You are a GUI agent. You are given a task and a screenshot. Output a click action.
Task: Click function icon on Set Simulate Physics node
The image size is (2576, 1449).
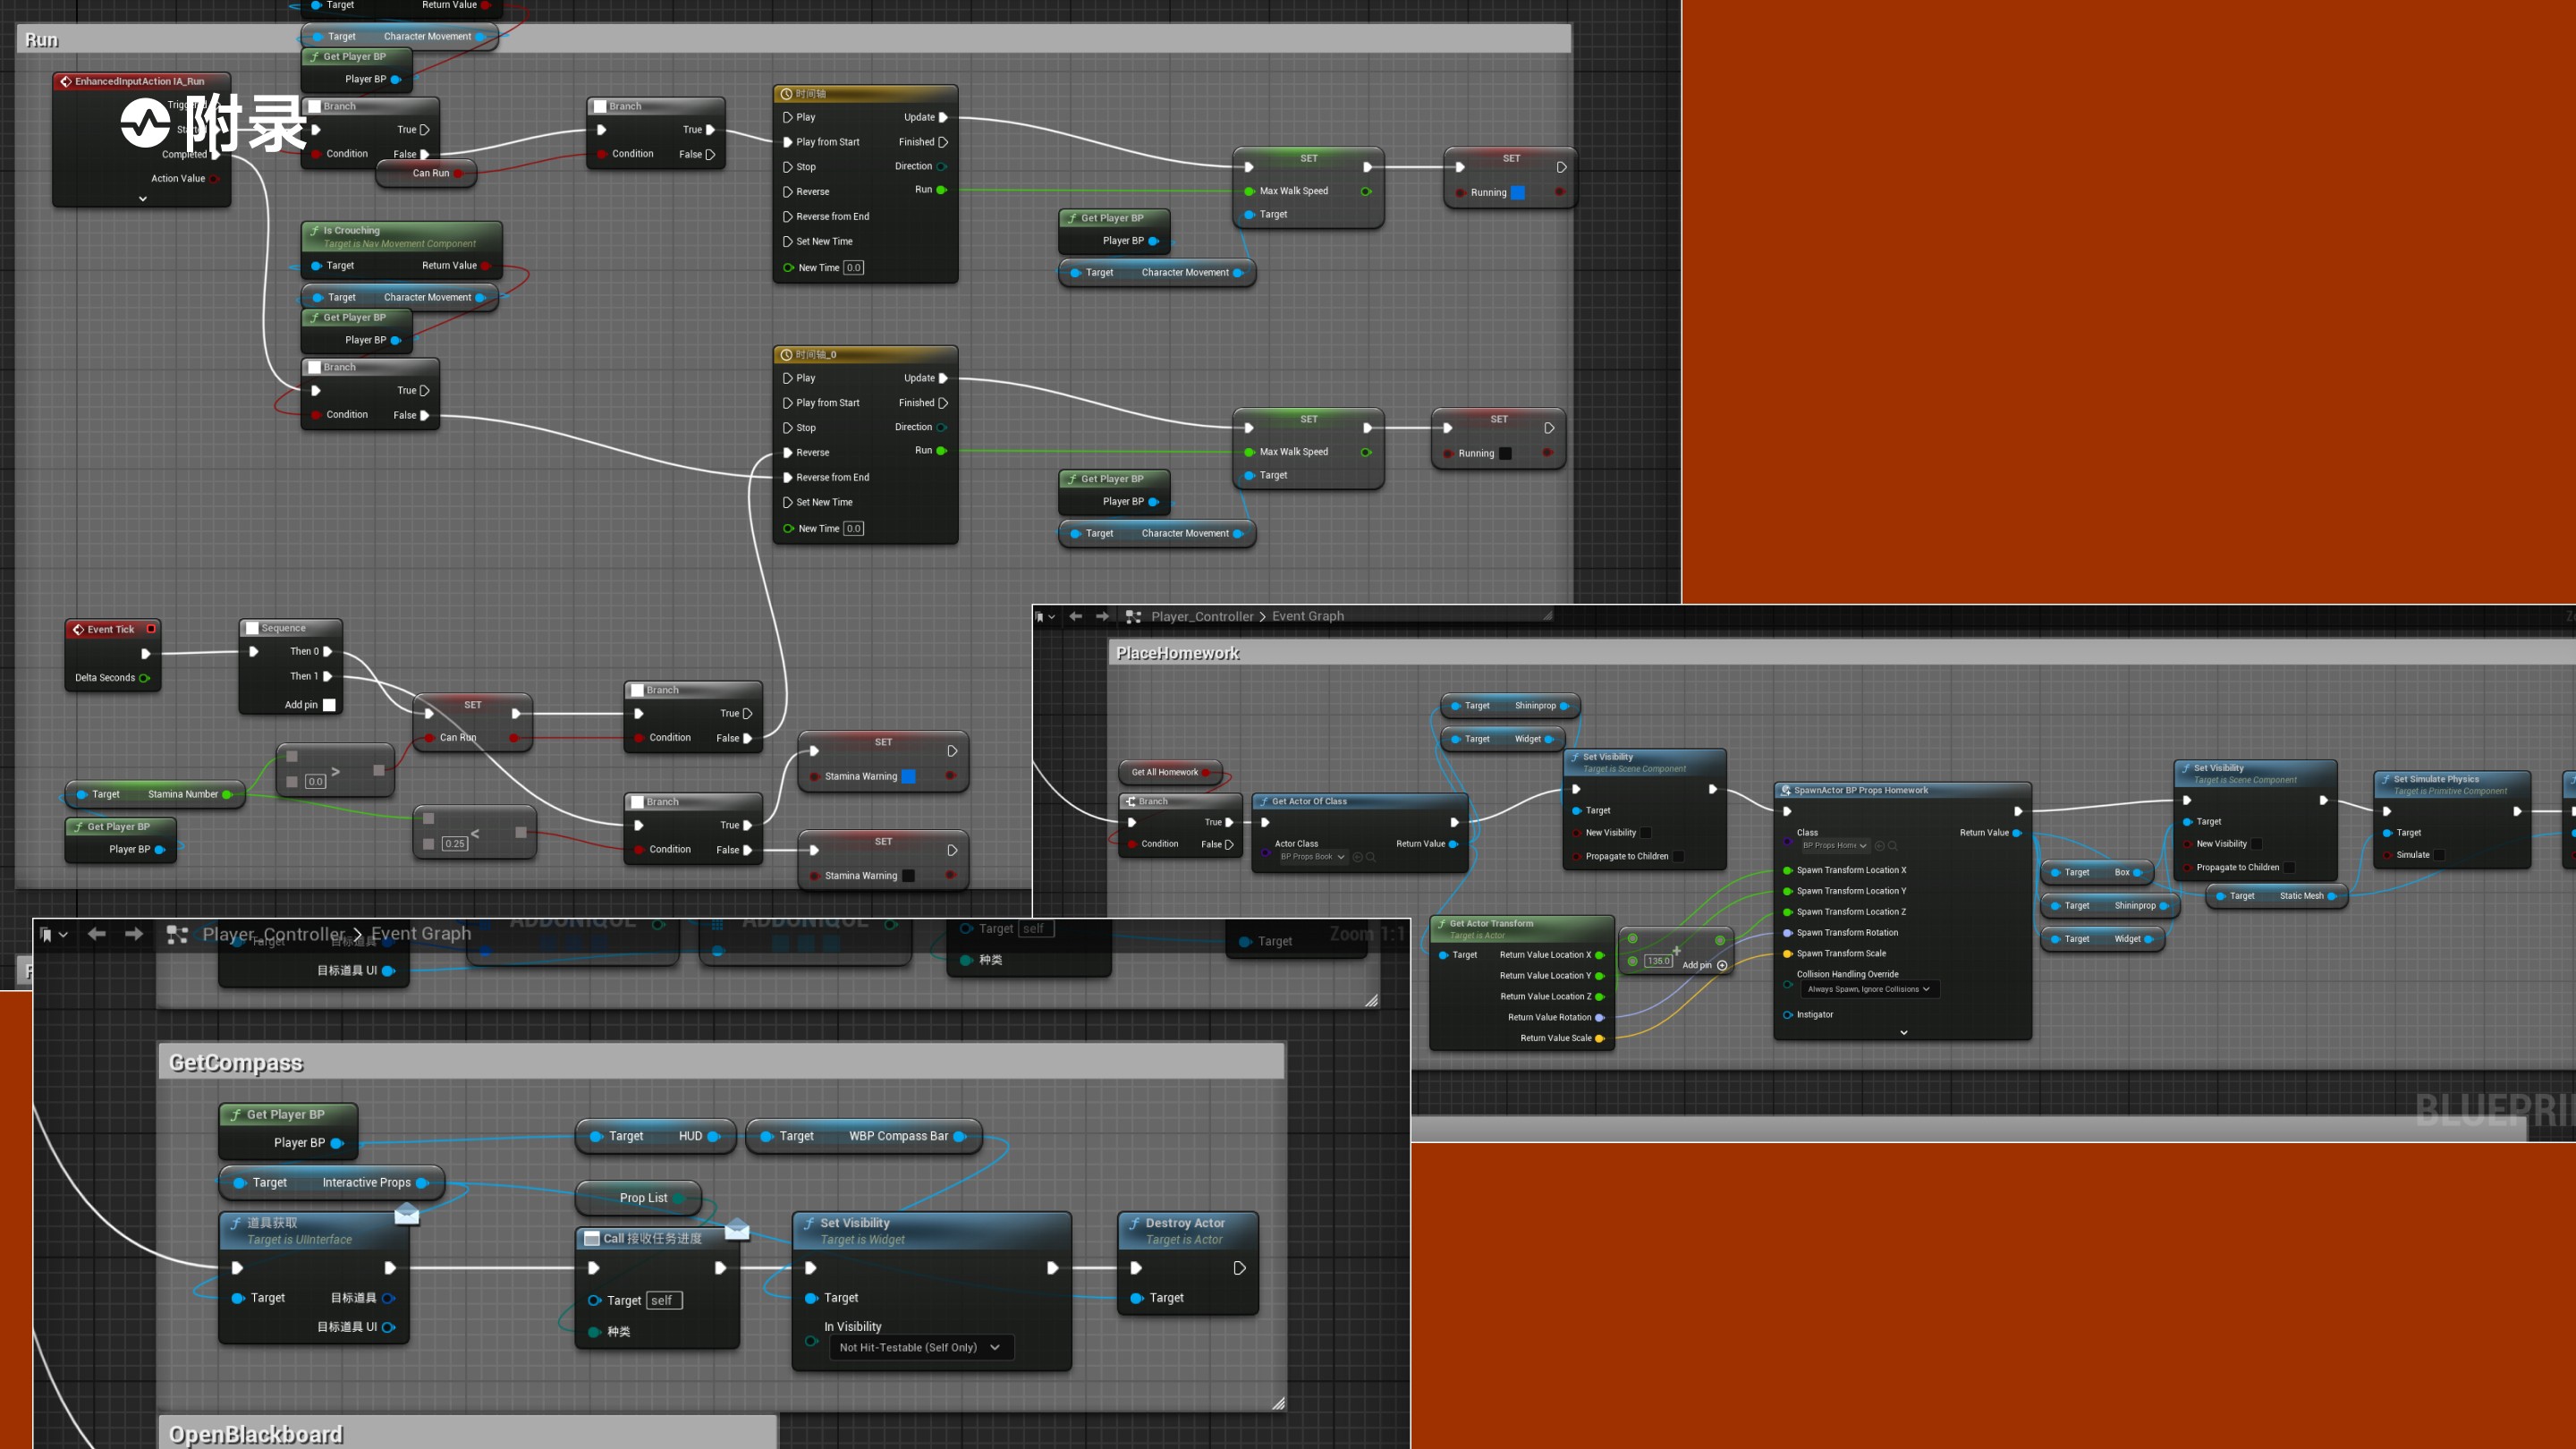(x=2385, y=779)
